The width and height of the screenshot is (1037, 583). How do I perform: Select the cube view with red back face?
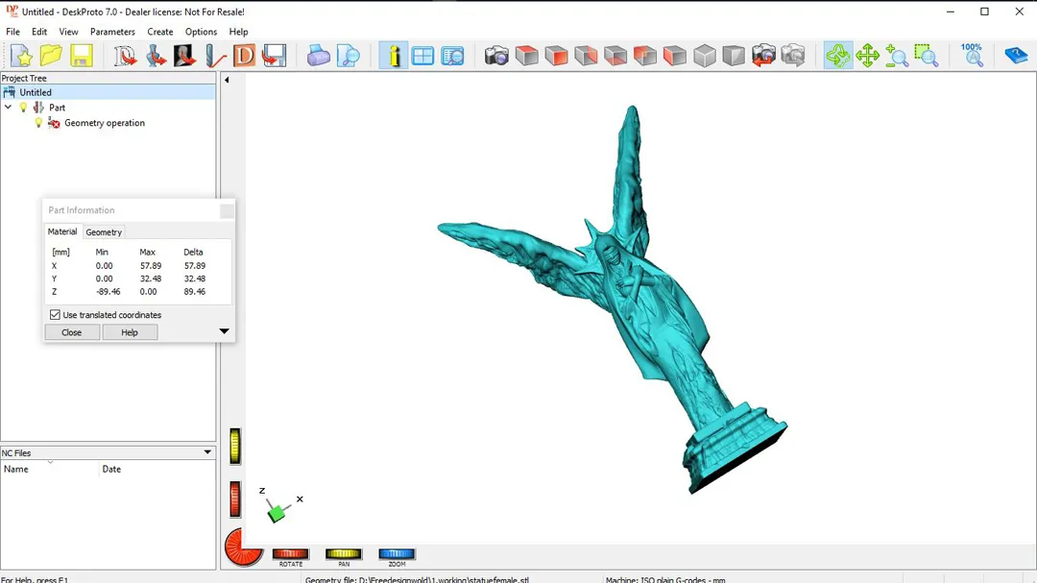pos(586,56)
